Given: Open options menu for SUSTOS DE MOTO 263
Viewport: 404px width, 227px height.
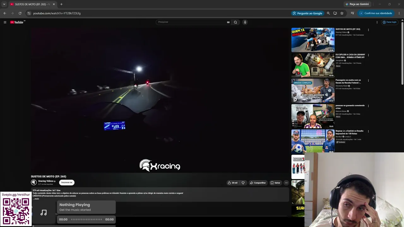Looking at the screenshot, I should tap(368, 30).
